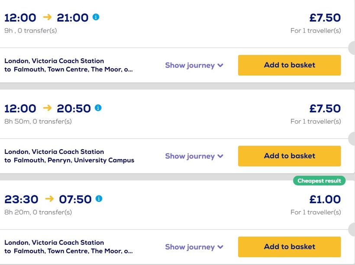Open info icon next to 07:50 arrival
Image resolution: width=355 pixels, height=265 pixels.
(x=99, y=198)
